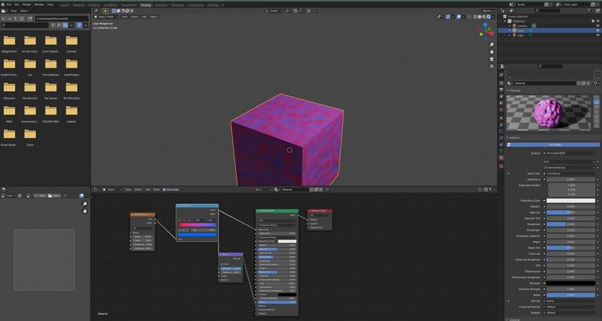Click the Emission black color swatch
The width and height of the screenshot is (602, 321).
pyautogui.click(x=570, y=283)
